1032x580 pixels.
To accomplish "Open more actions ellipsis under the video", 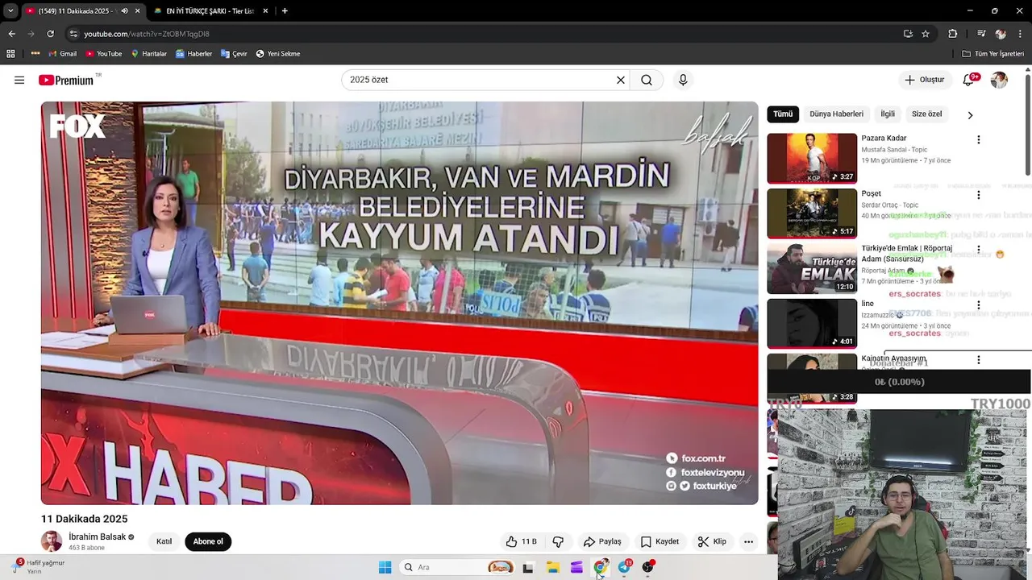I will click(x=748, y=541).
